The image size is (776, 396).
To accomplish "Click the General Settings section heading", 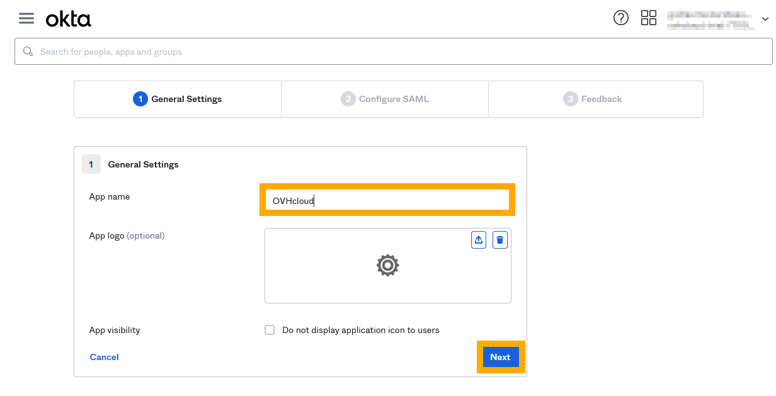I will point(144,164).
